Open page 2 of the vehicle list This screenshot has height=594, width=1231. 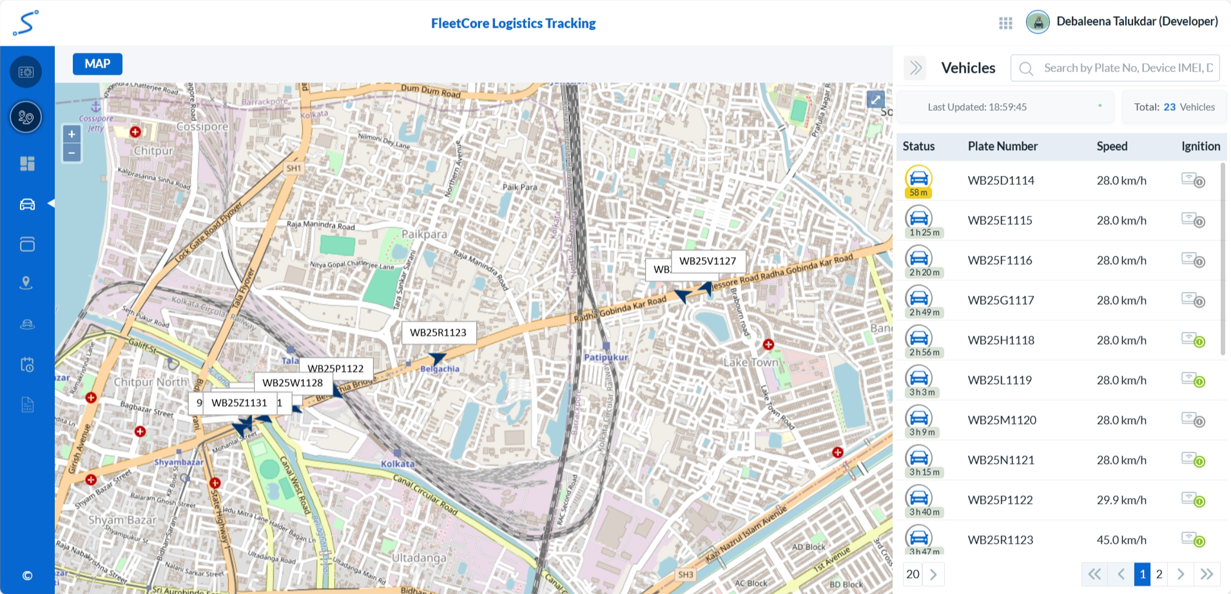click(1159, 573)
